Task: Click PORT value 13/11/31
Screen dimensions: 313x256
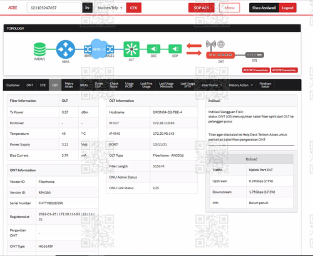Action: 160,144
